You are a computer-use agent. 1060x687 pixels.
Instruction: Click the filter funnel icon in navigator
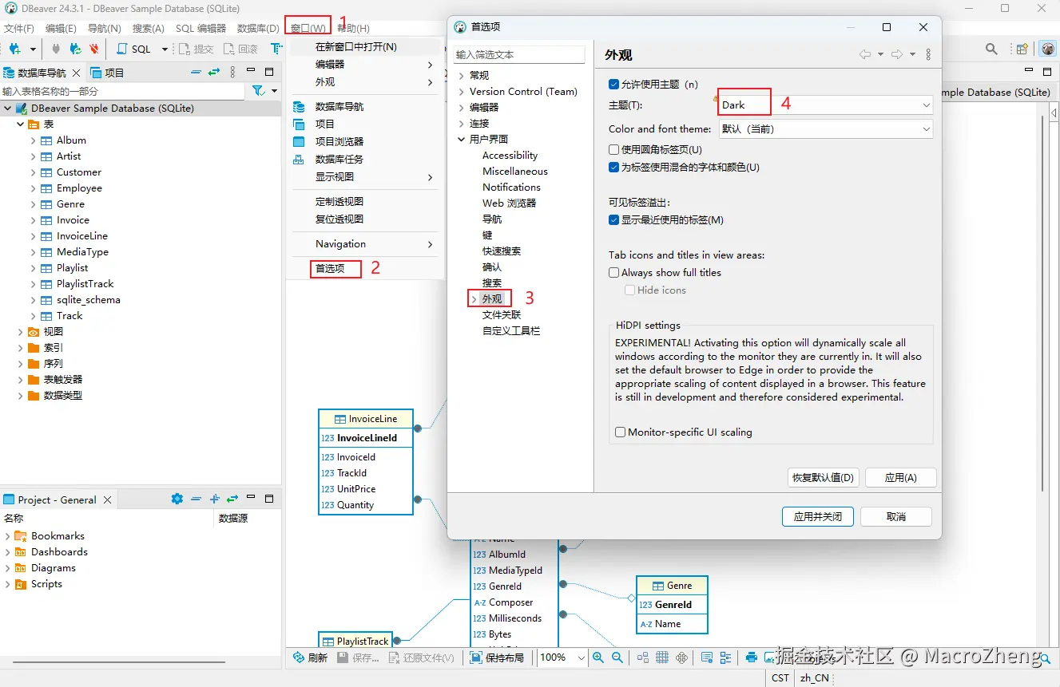pyautogui.click(x=259, y=91)
